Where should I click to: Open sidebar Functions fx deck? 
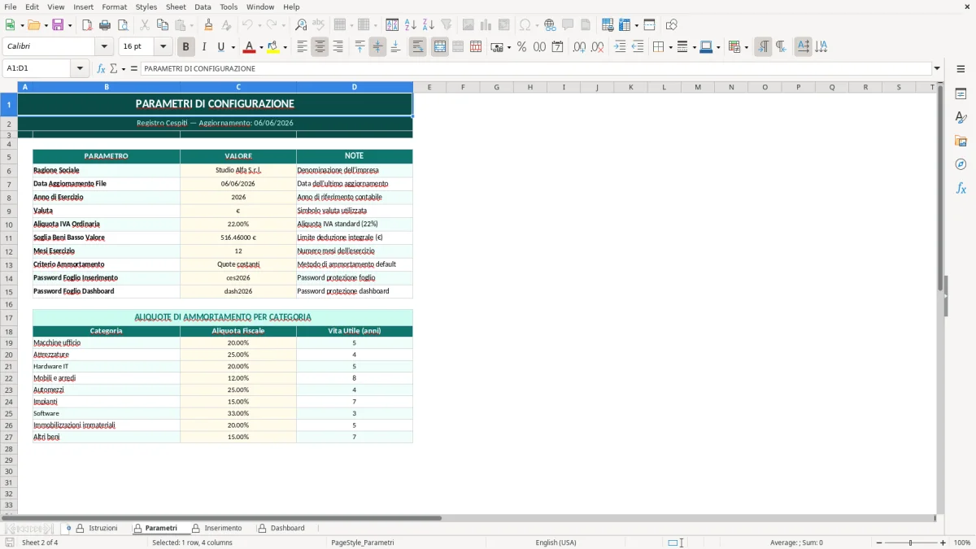point(961,189)
